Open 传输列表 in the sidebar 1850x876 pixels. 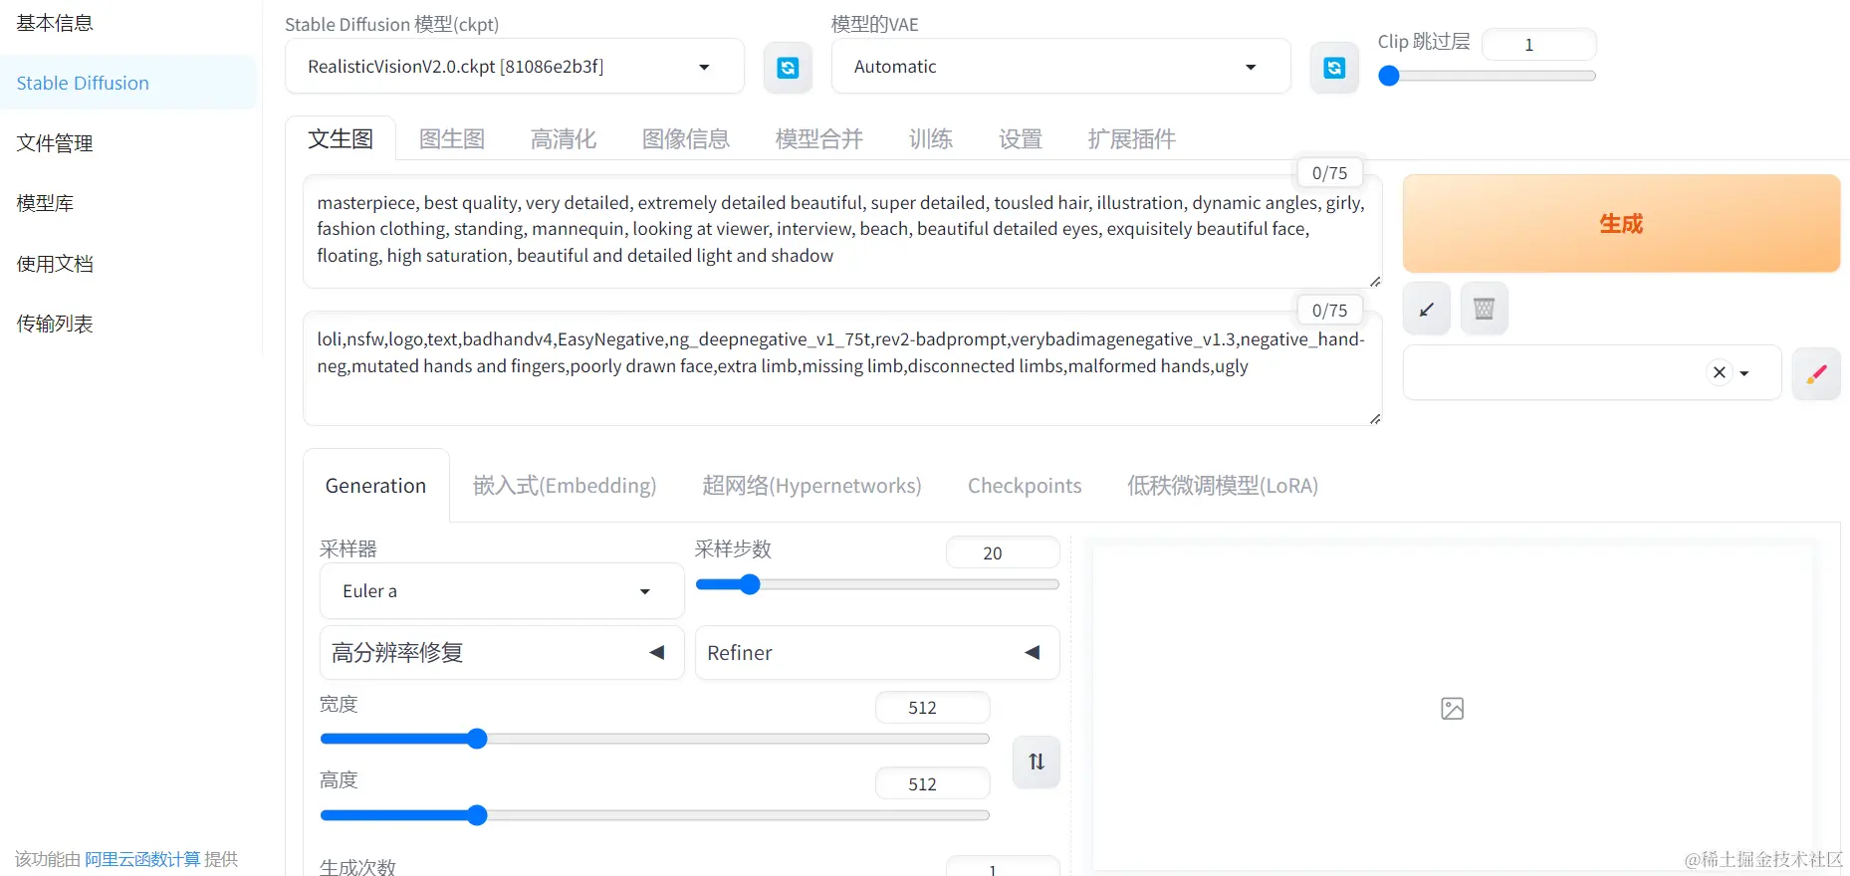(55, 324)
